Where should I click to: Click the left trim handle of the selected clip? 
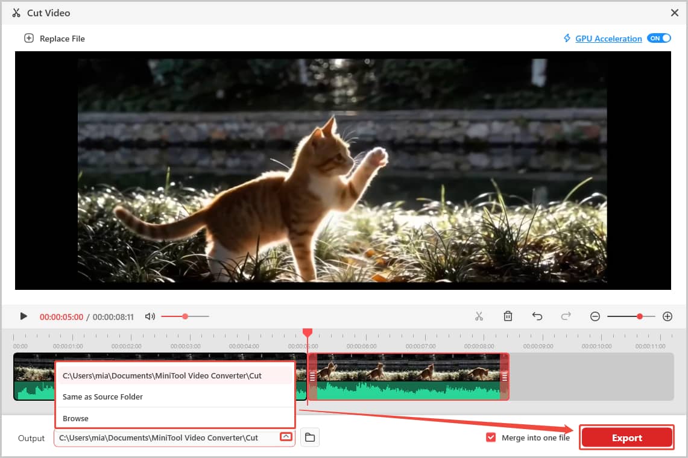tap(312, 377)
